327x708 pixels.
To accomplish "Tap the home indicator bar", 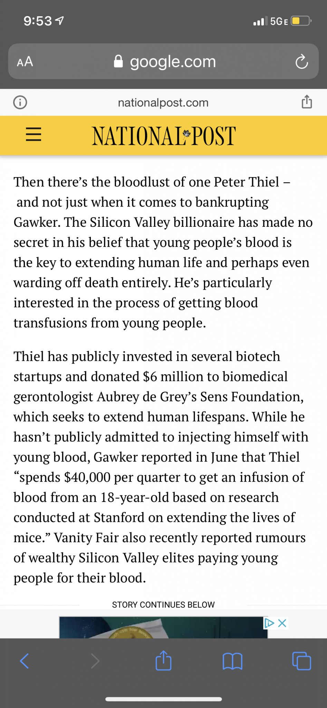I will tap(163, 699).
